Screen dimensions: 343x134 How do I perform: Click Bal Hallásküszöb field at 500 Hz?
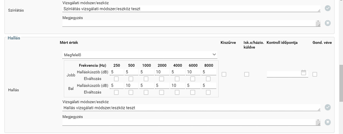pos(131,86)
